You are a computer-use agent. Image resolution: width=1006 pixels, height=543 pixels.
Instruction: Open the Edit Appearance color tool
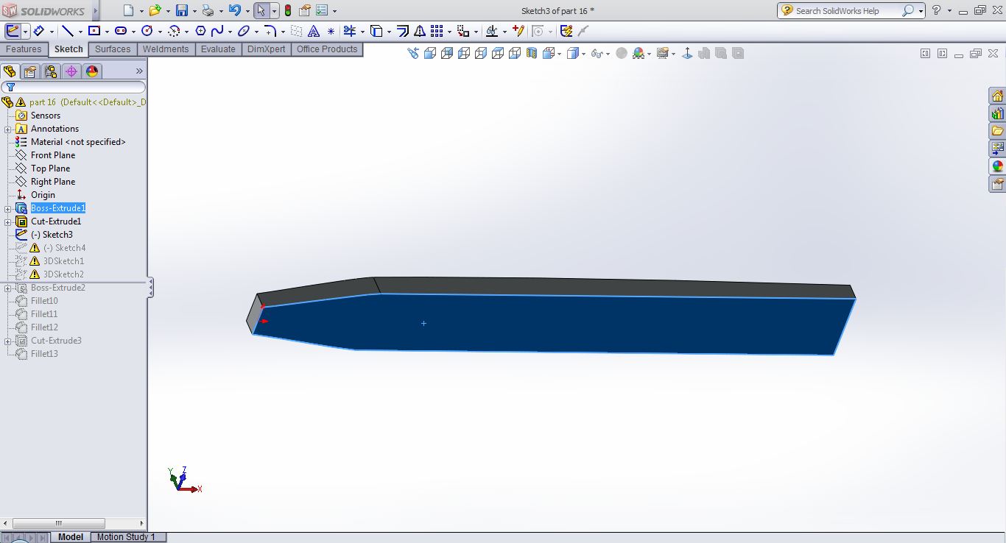(638, 53)
